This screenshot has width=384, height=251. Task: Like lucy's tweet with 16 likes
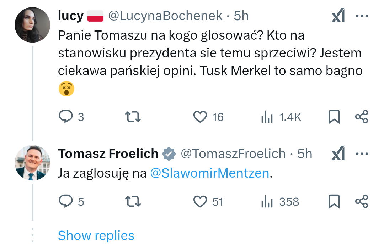point(200,117)
